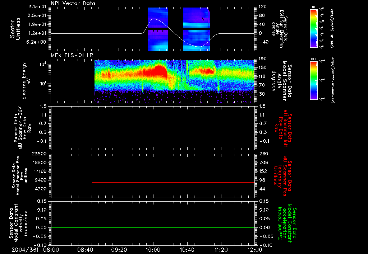Viewport: 368px width, 254px height.
Task: Click the white sun elevation curve peak
Action: pos(154,19)
